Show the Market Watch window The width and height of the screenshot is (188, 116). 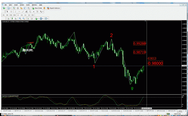(x=14, y=8)
